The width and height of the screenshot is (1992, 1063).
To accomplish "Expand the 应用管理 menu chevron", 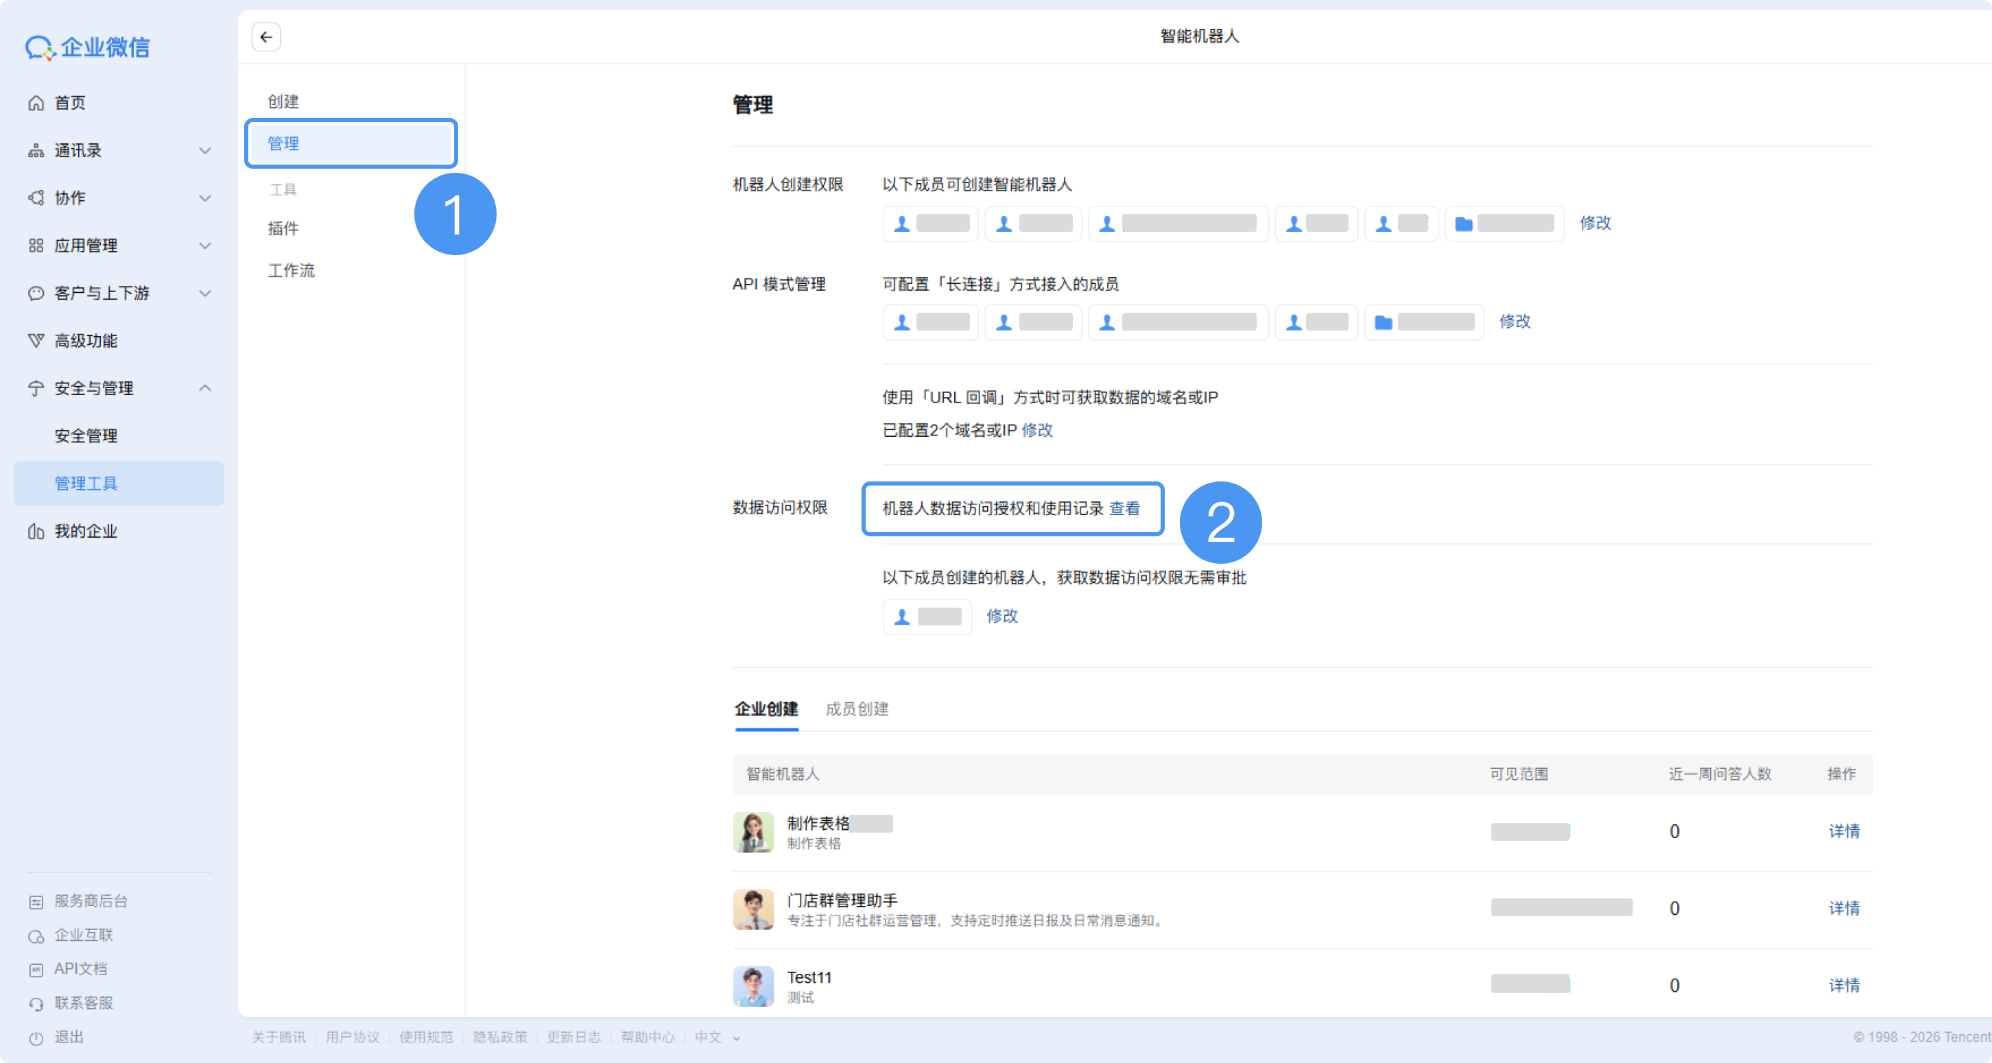I will [x=205, y=246].
